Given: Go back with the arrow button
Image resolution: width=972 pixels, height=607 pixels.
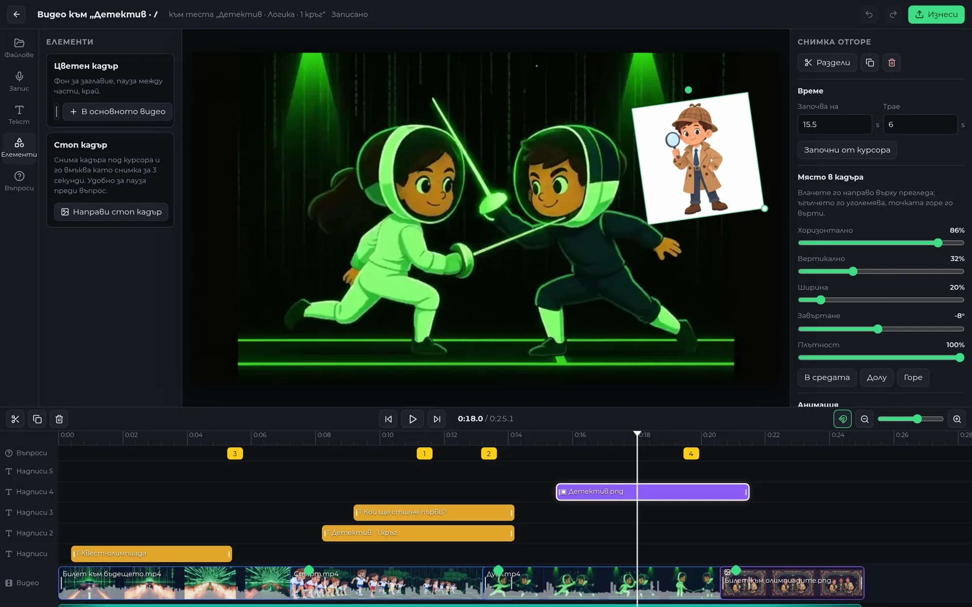Looking at the screenshot, I should click(17, 14).
